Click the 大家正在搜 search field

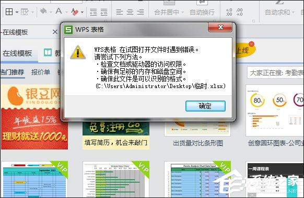pyautogui.click(x=275, y=73)
